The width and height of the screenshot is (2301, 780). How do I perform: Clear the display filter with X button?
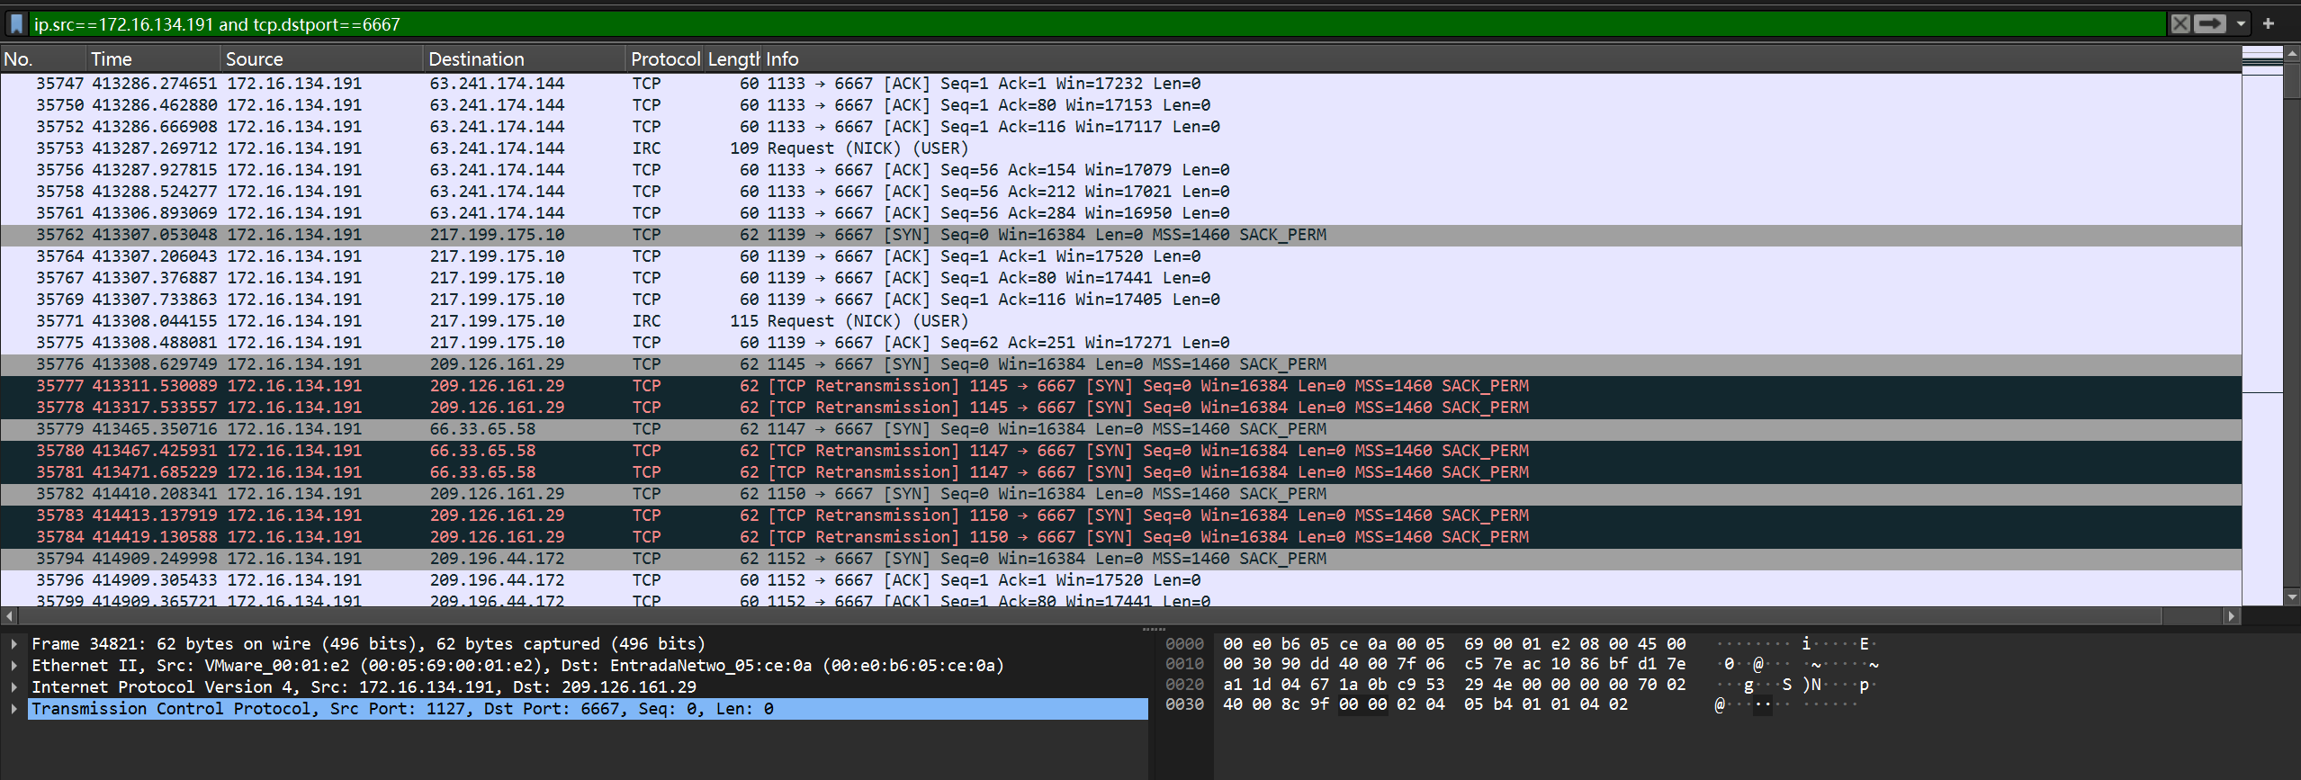pos(2180,24)
